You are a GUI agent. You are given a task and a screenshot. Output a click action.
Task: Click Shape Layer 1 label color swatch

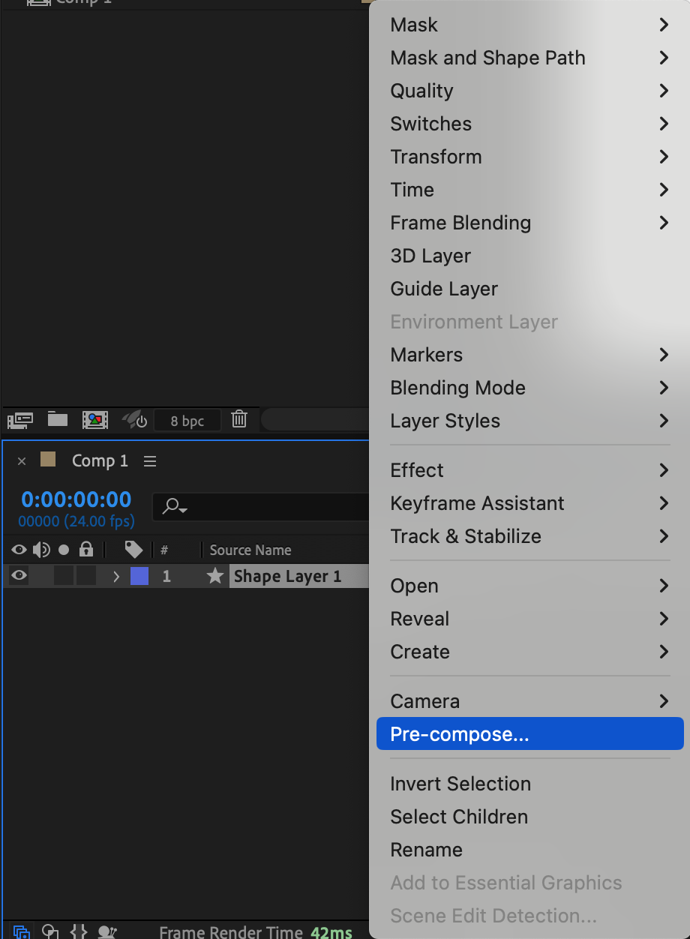coord(139,576)
